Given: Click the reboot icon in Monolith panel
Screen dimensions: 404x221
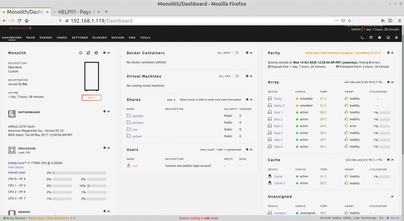Looking at the screenshot, I should click(88, 53).
